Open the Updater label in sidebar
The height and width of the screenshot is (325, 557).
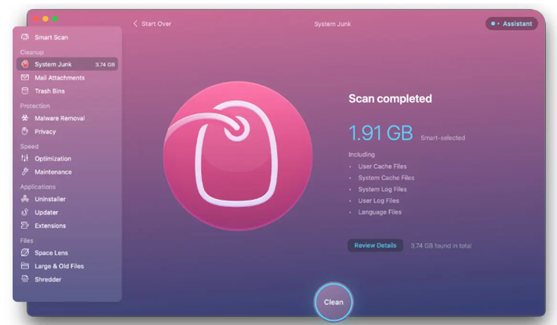46,212
